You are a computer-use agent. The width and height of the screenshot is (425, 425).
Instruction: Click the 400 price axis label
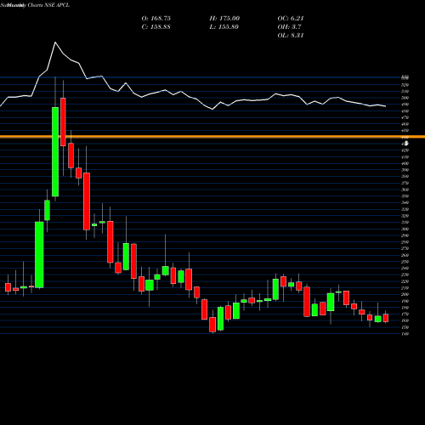[405, 163]
